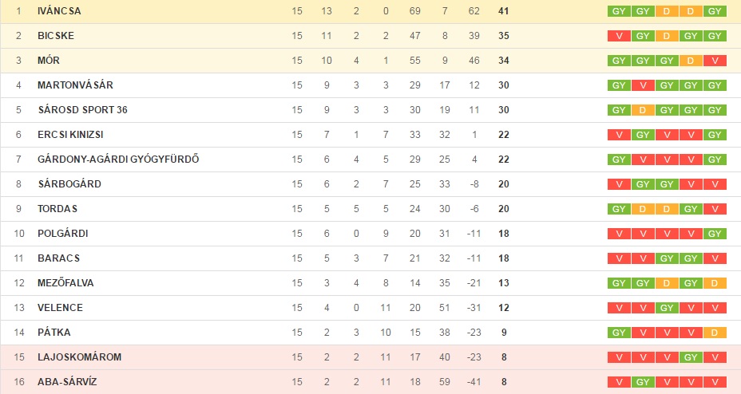Click the GÁRDONY-AGÁRDI GYÓGYFÜRDŐ team name
The image size is (741, 394).
[x=118, y=159]
